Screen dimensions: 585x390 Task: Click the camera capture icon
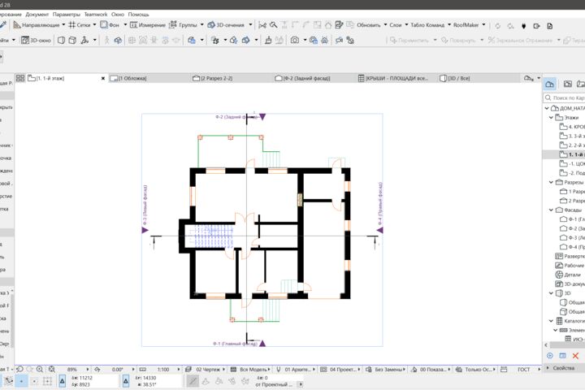click(295, 40)
